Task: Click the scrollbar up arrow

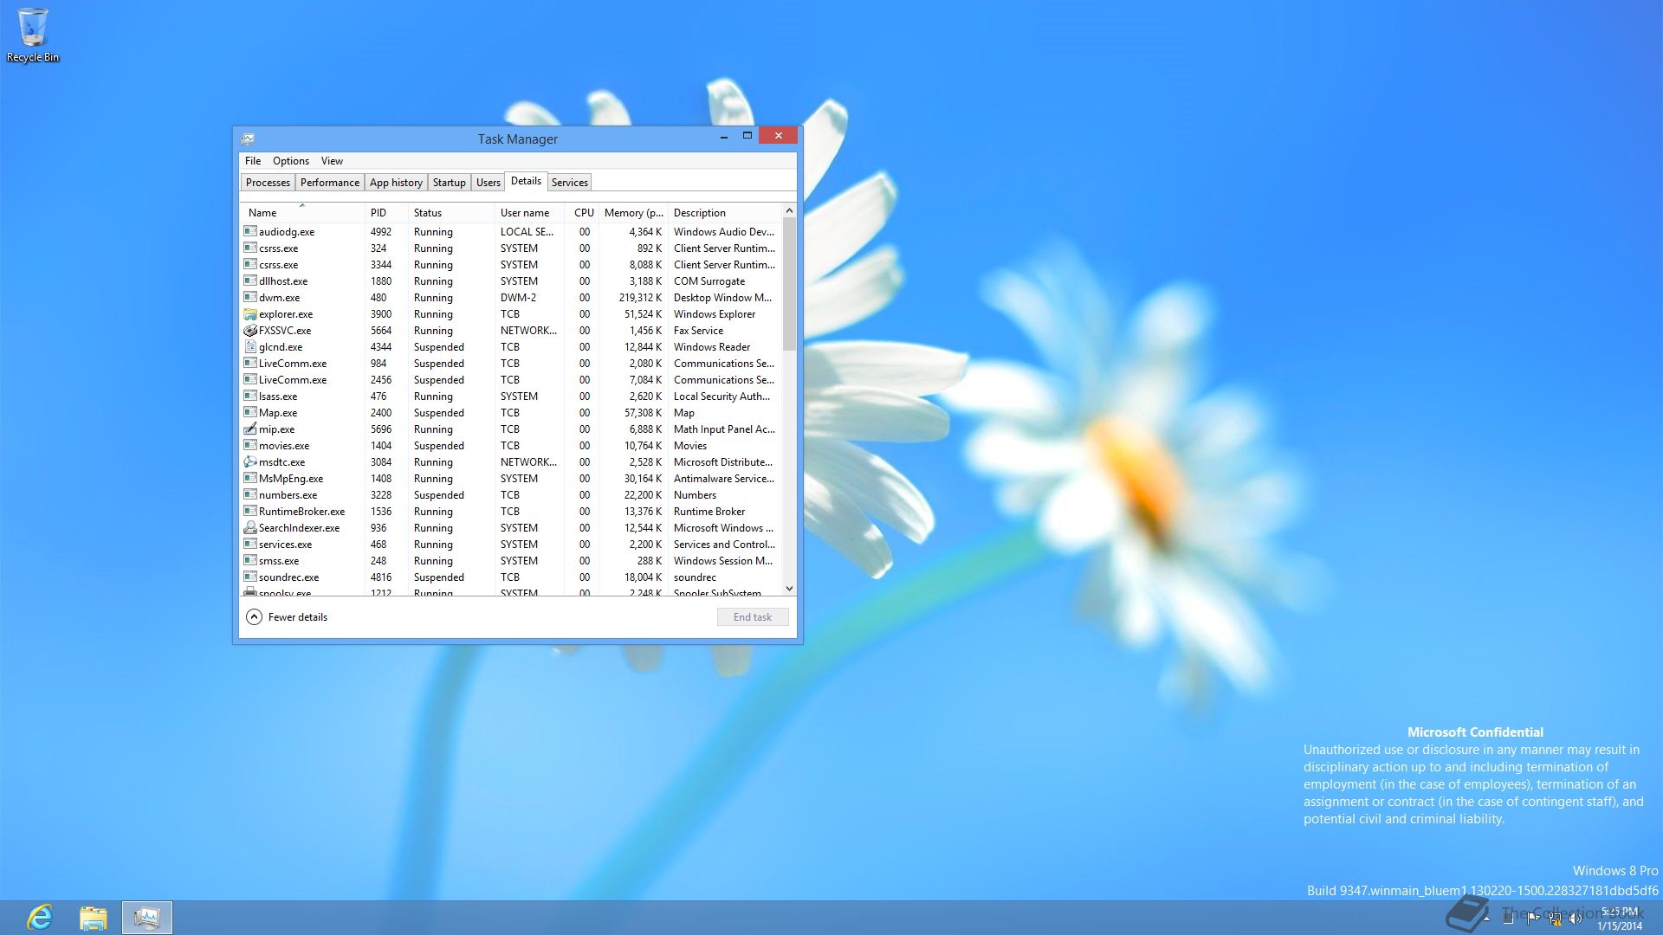Action: pyautogui.click(x=789, y=210)
